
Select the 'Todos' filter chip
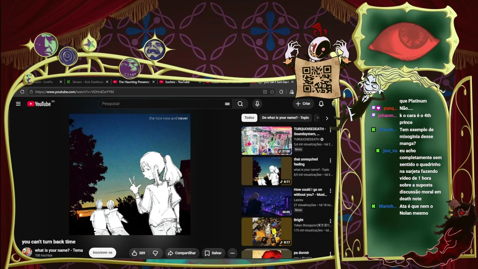click(249, 118)
